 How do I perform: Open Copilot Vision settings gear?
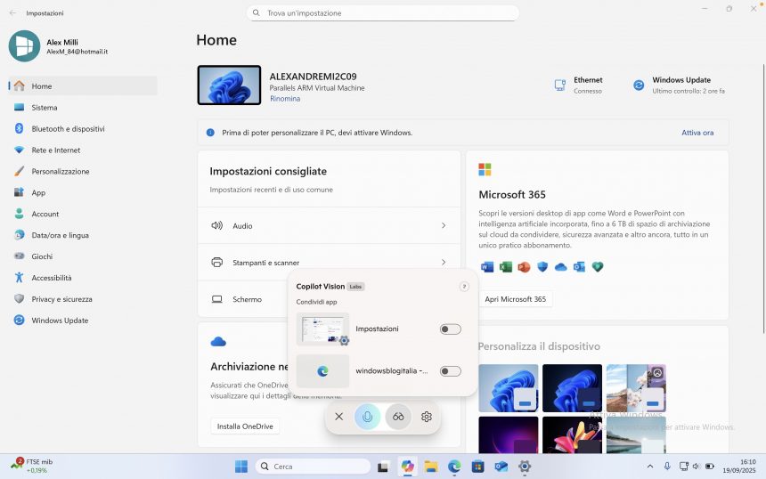tap(427, 417)
